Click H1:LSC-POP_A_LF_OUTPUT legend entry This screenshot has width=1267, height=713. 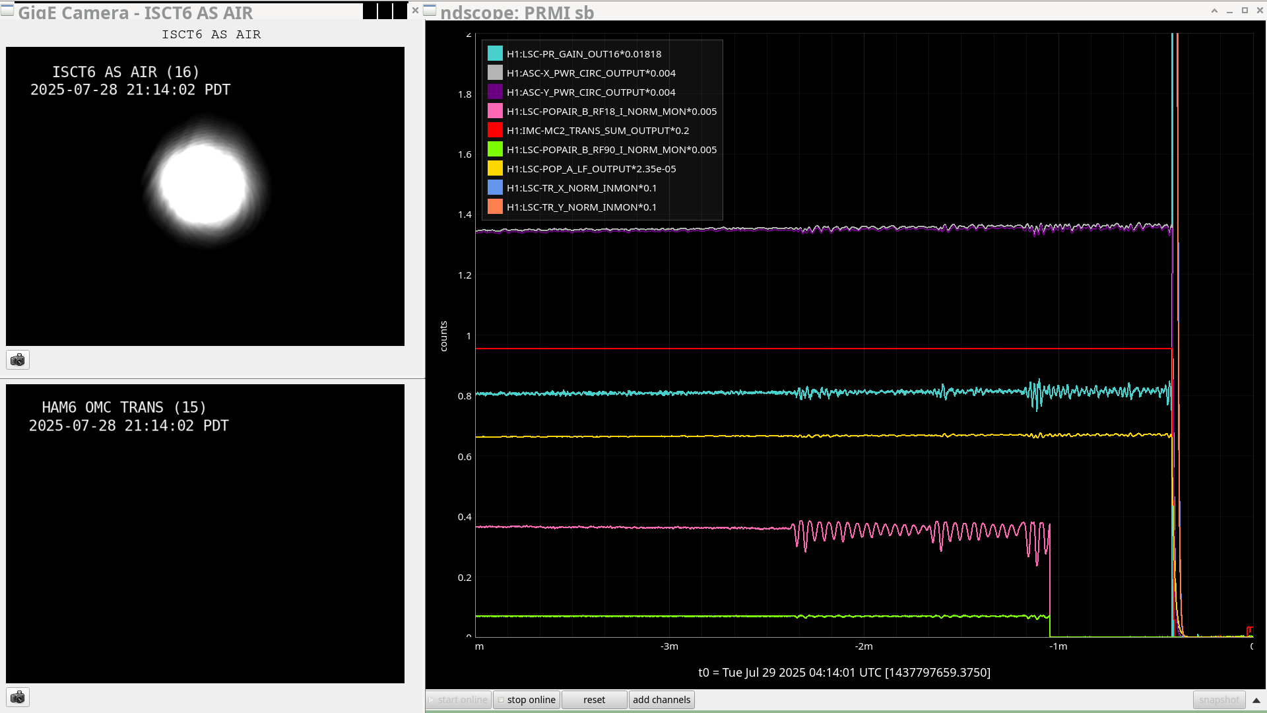click(591, 169)
